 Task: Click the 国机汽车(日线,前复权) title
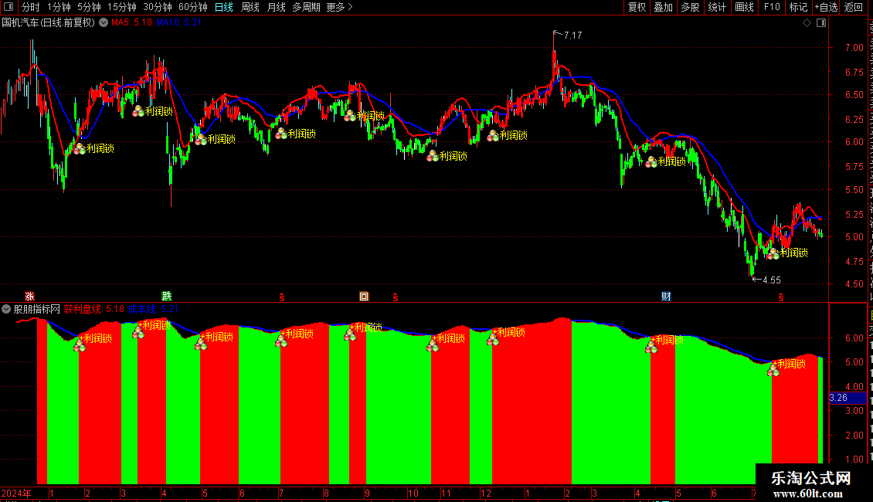[x=49, y=23]
